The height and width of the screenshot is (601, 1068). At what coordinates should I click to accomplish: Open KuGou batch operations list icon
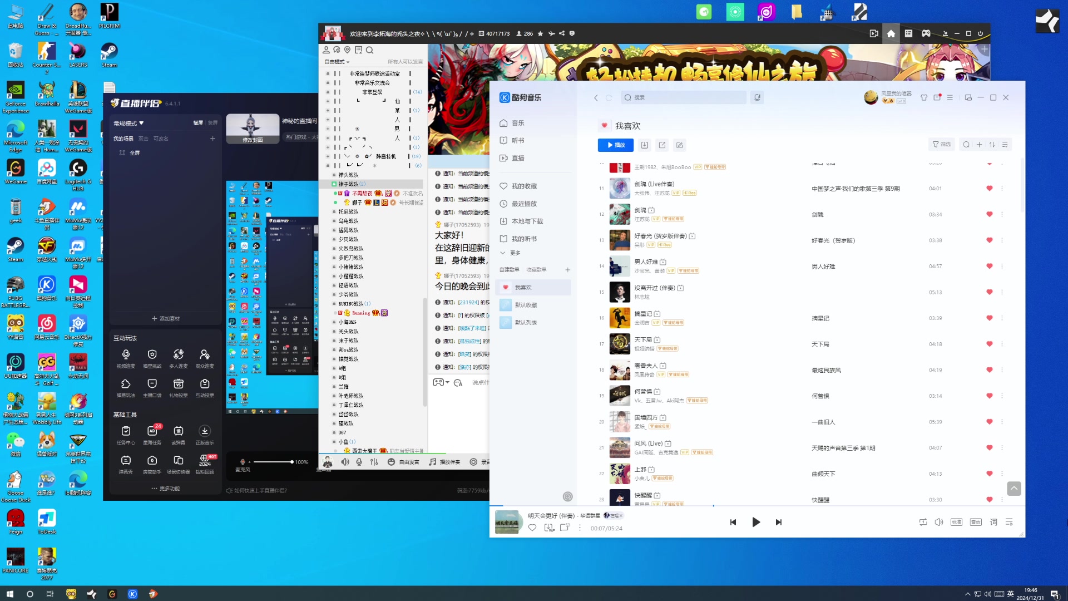(1005, 145)
